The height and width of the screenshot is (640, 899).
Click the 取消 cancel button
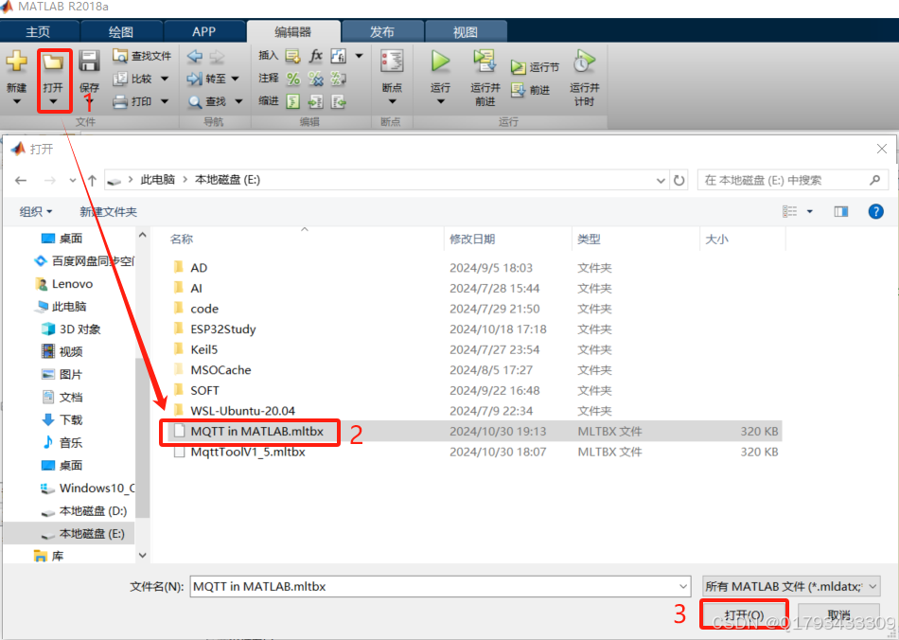(x=838, y=614)
